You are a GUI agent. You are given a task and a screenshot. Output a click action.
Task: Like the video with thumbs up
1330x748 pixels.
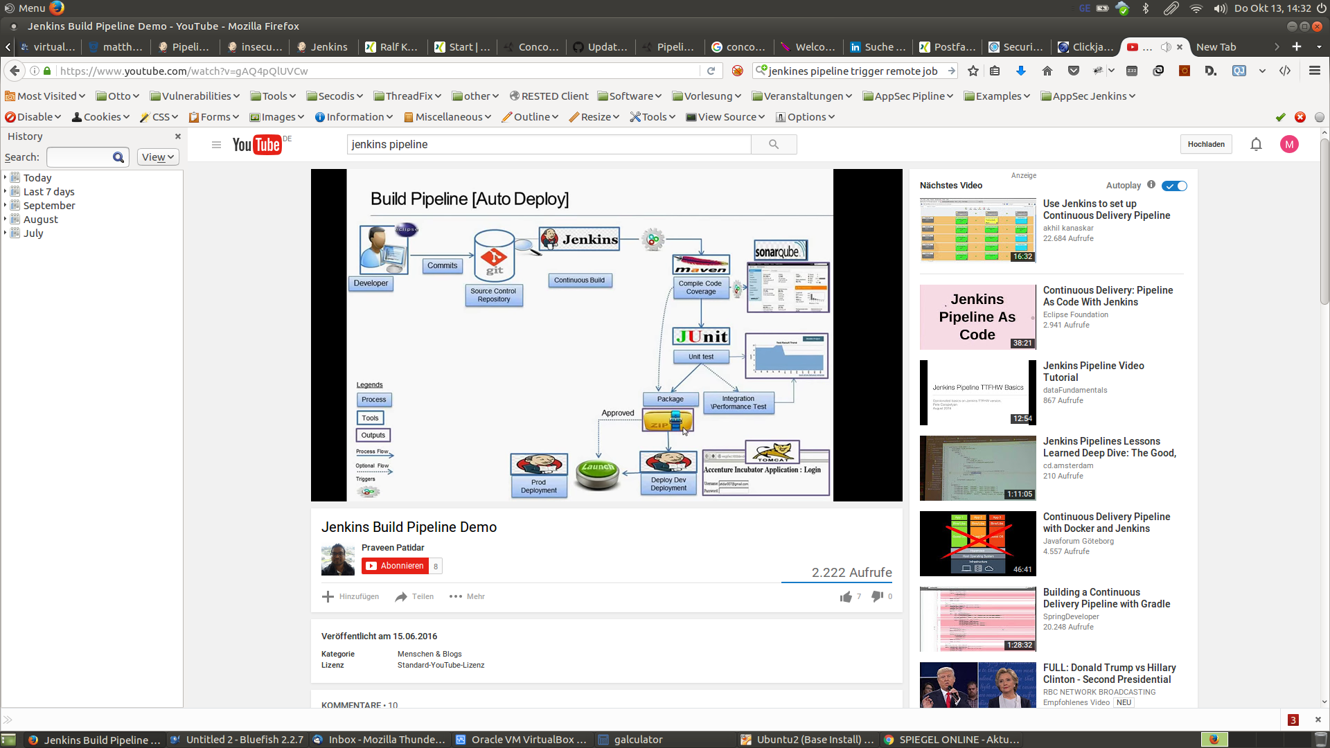pos(846,596)
